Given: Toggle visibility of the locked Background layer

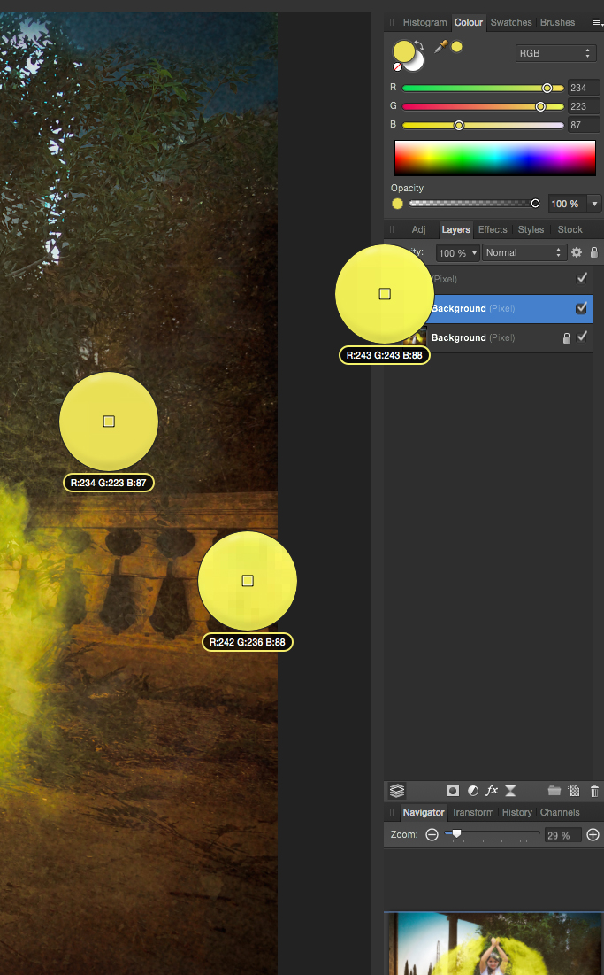Looking at the screenshot, I should 582,337.
